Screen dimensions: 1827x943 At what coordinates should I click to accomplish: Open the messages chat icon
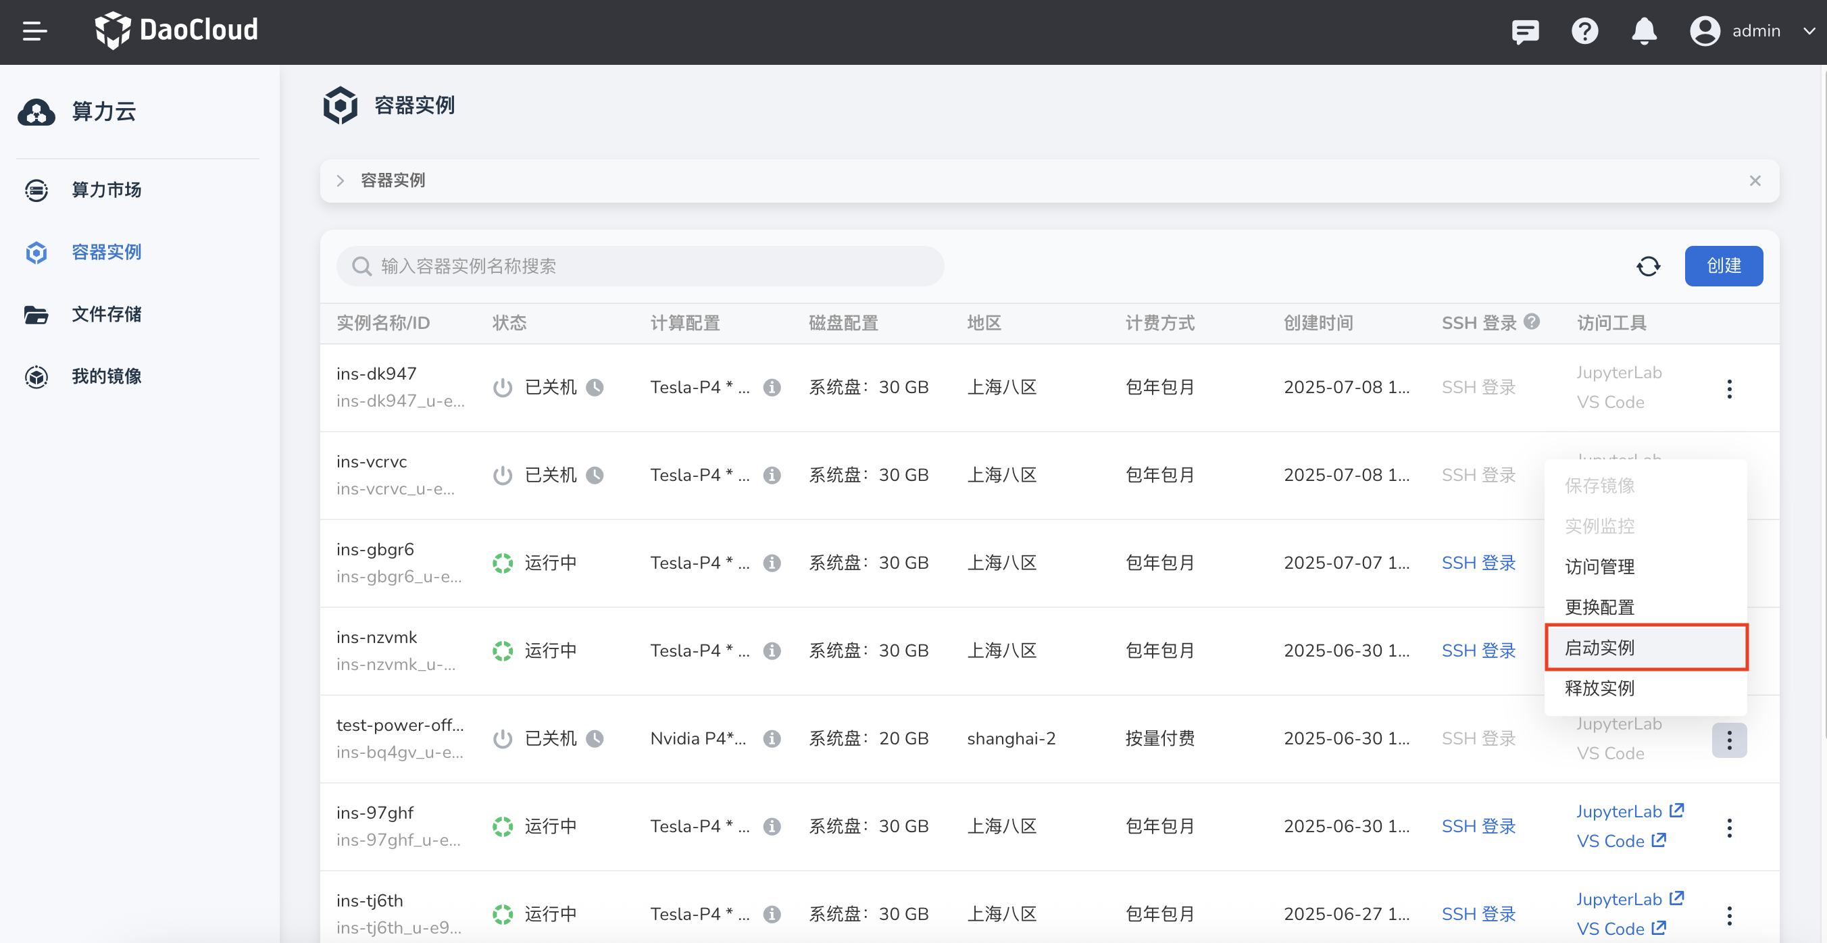tap(1524, 31)
